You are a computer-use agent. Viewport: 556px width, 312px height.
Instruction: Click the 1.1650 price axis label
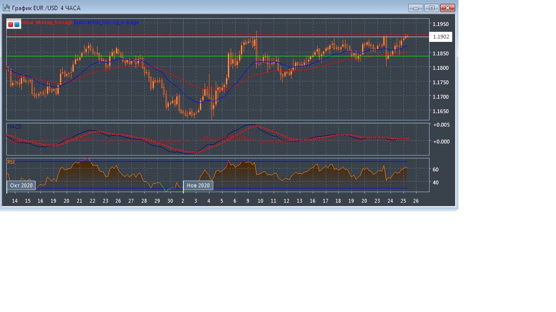441,111
